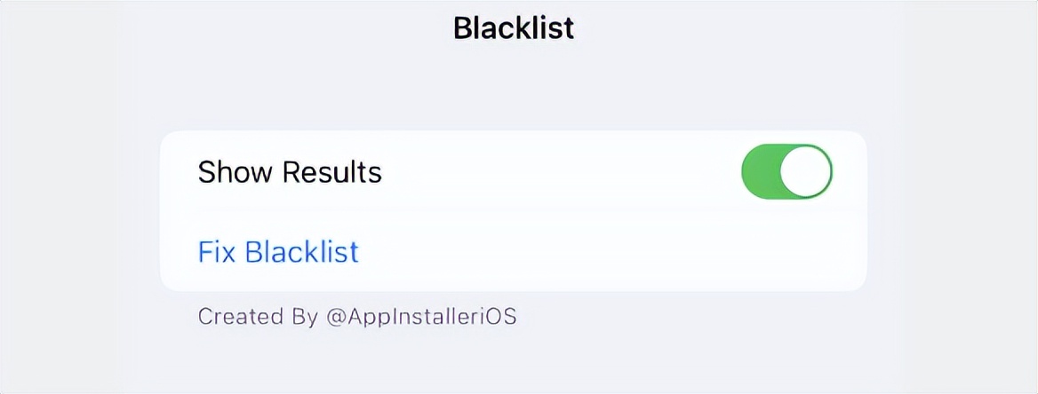
Task: Run Fix Blacklist from the settings card
Action: pos(278,252)
